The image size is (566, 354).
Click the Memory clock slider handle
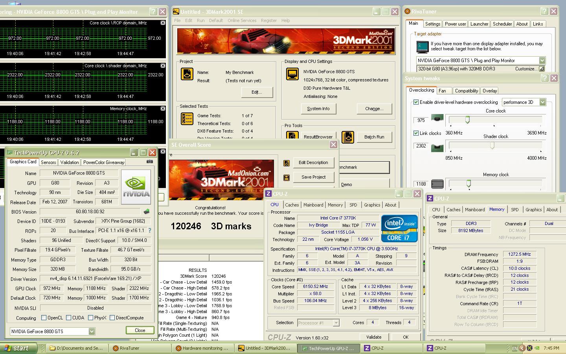pyautogui.click(x=469, y=183)
